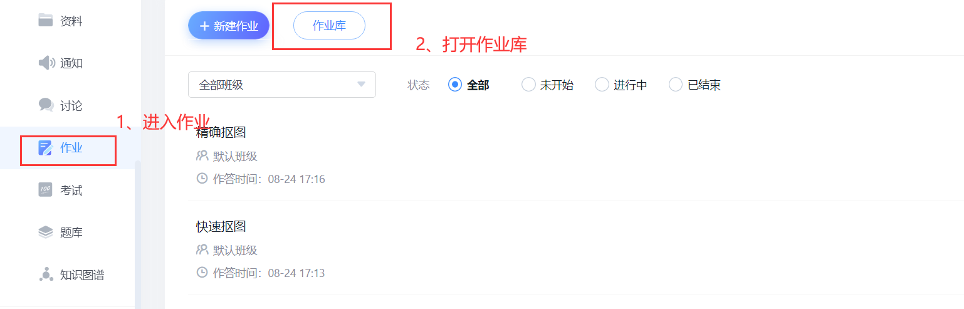Open the 精确抠图 assignment
Viewport: 964px width, 309px height.
click(x=221, y=132)
